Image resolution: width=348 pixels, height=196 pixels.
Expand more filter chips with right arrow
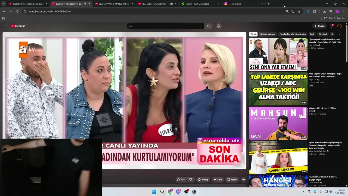(x=339, y=34)
